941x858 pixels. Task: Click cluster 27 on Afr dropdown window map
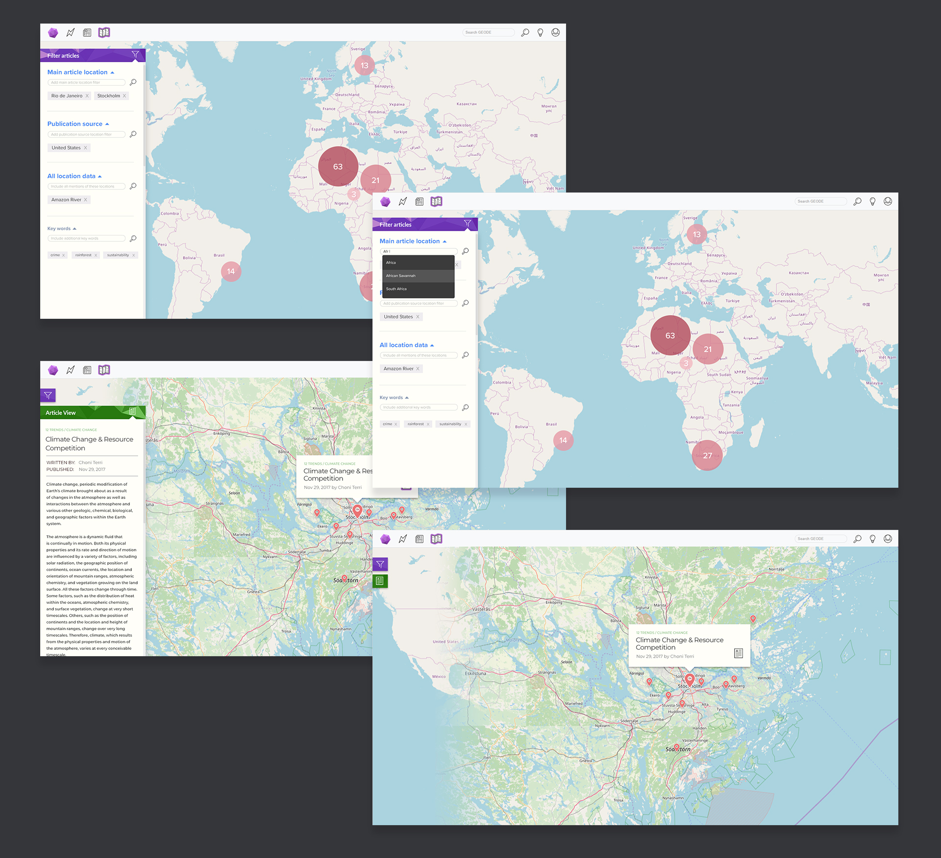pos(707,455)
